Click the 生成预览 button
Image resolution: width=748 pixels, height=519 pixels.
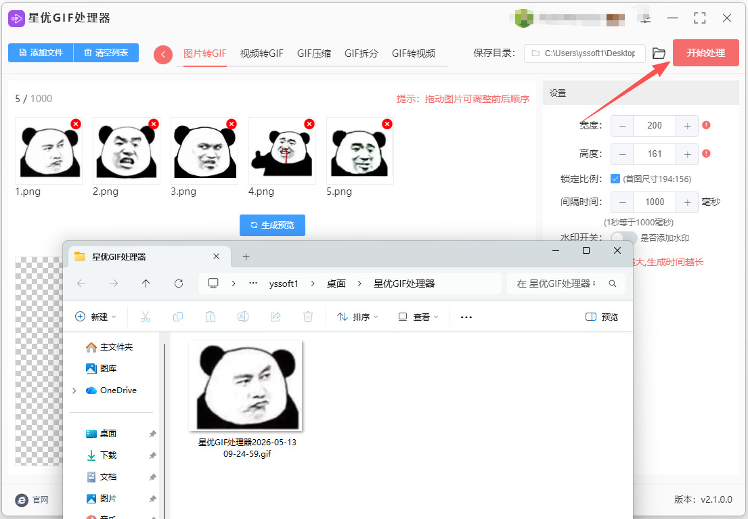coord(272,225)
